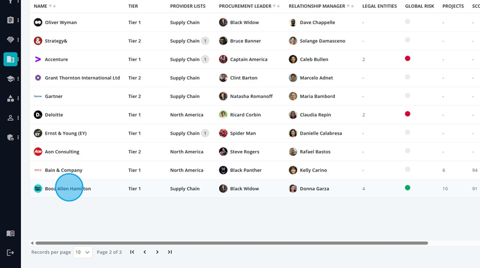Screen dimensions: 480x268
Task: Click Accenture's red global risk indicator
Action: [407, 59]
